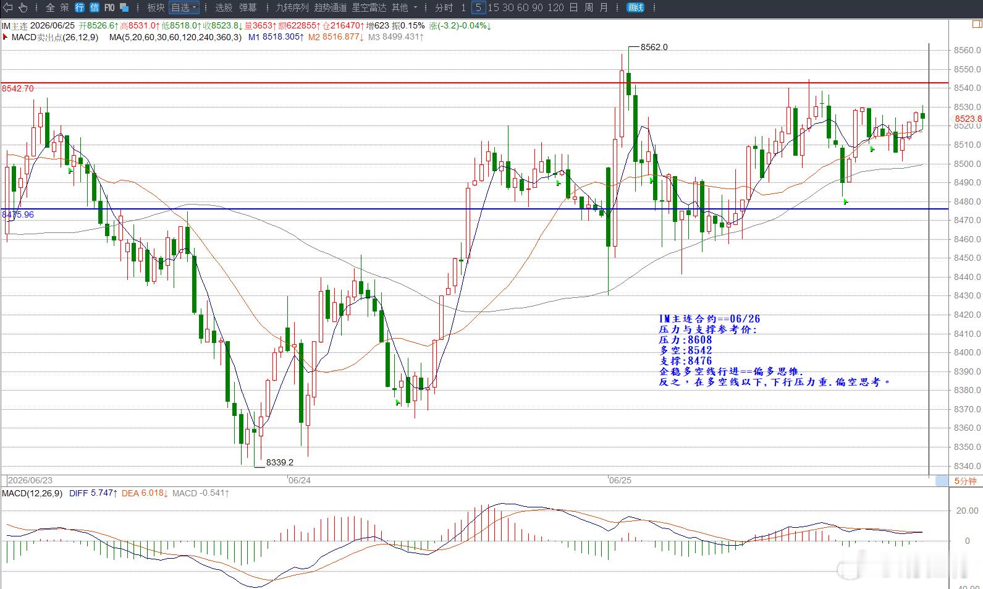Click the 8339.2 low price label

280,462
